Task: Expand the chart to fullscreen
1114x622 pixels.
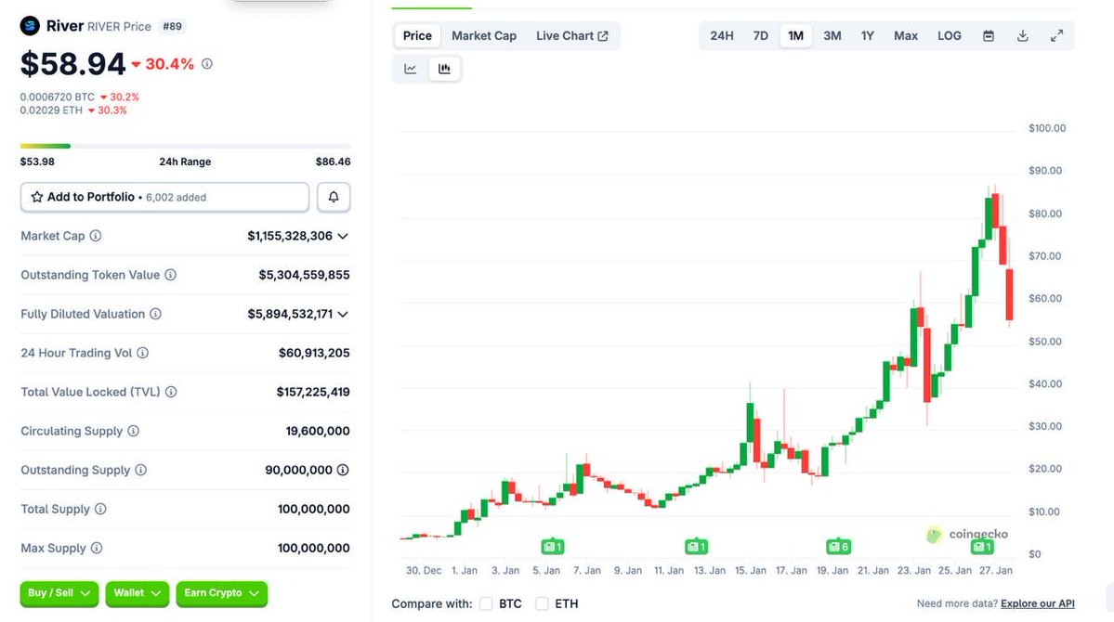Action: coord(1056,36)
